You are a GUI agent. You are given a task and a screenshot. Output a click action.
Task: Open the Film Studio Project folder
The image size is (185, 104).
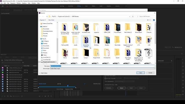click(x=128, y=54)
